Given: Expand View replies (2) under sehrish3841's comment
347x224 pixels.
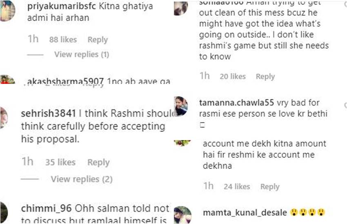Looking at the screenshot, I should click(x=81, y=179).
